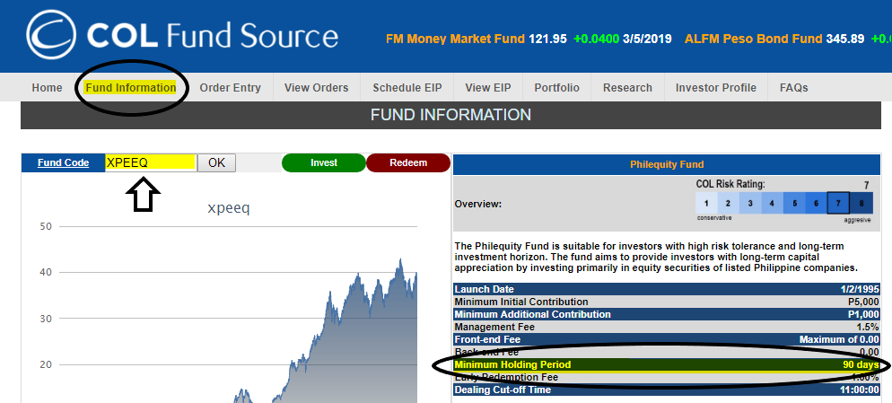Open the FAQs page

pos(793,88)
